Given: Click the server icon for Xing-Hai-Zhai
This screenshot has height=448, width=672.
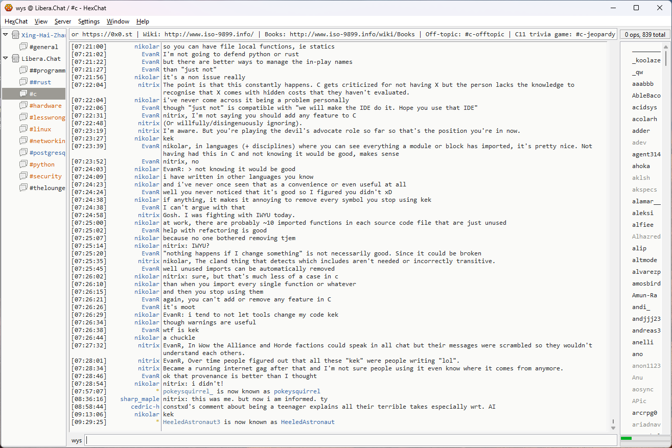Looking at the screenshot, I should click(x=16, y=35).
